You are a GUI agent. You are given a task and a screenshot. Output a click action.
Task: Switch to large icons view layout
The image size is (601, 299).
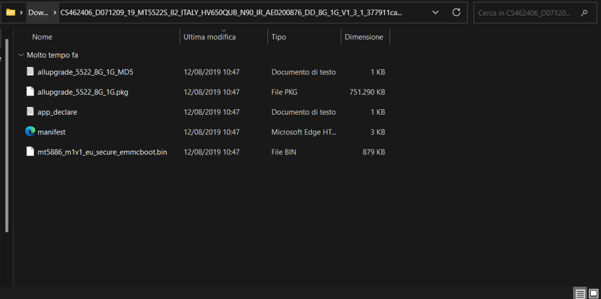(593, 294)
